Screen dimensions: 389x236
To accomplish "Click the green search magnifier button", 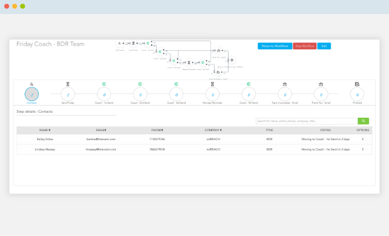I will 363,121.
